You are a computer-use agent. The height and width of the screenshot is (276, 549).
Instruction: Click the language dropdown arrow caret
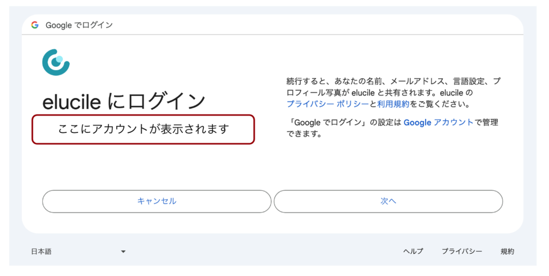[123, 251]
